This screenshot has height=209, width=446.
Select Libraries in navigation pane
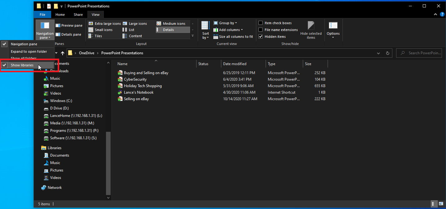click(54, 148)
